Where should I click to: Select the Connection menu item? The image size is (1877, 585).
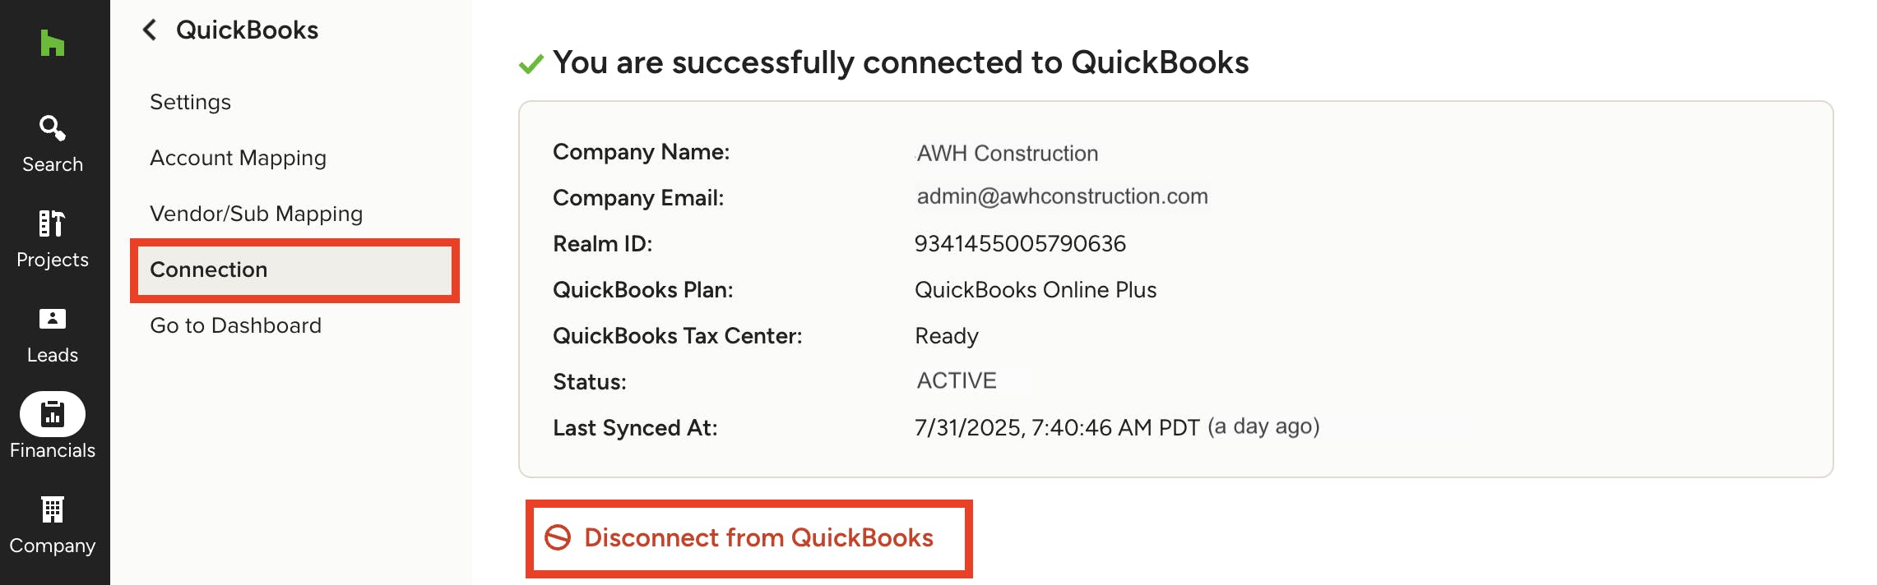209,269
